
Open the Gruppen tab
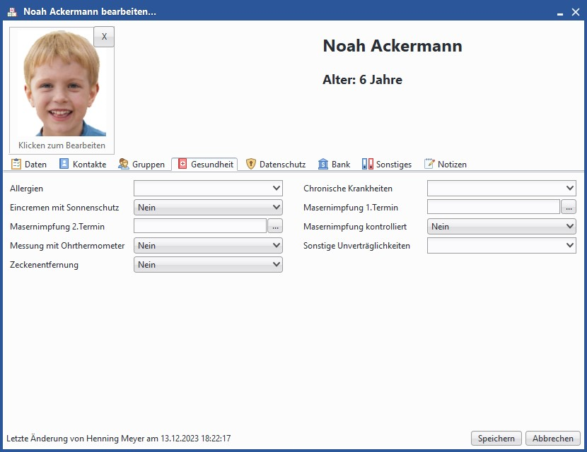pos(141,164)
